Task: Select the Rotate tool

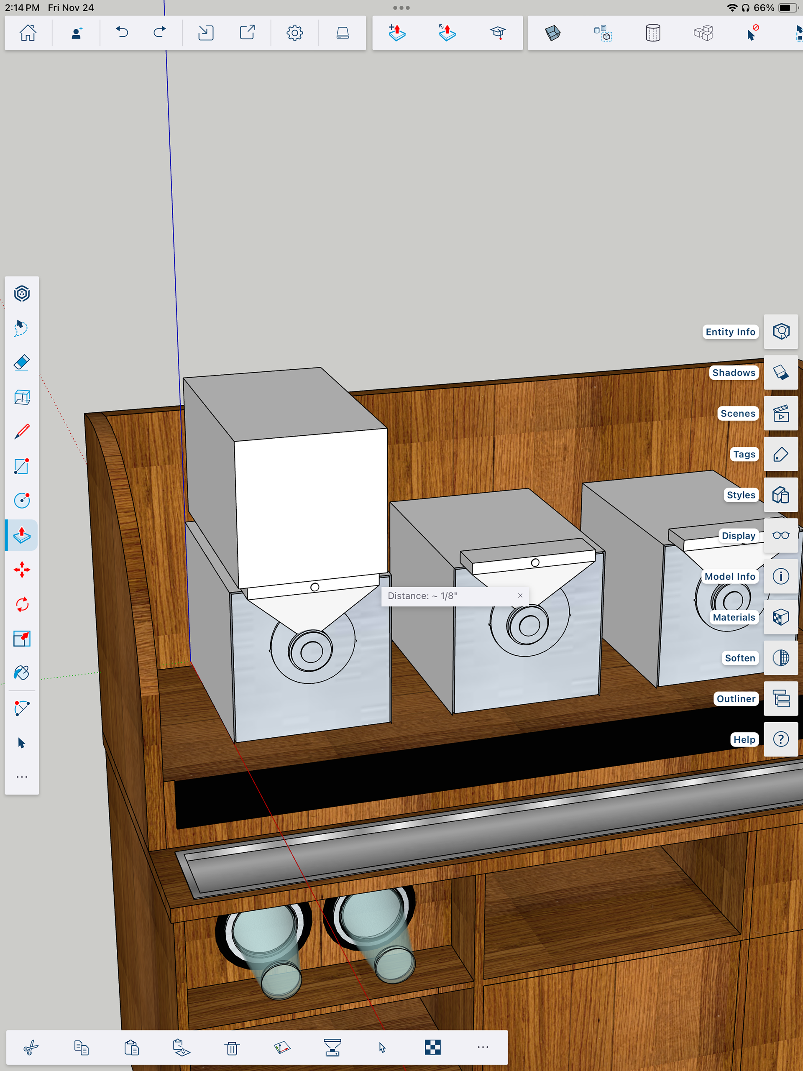Action: (x=22, y=604)
